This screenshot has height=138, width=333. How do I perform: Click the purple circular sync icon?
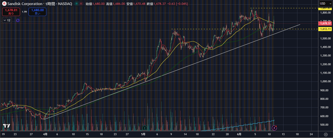click(18, 20)
